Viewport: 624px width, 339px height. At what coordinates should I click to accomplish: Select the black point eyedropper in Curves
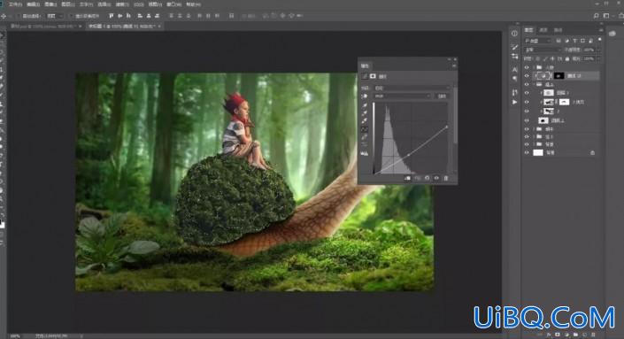(365, 105)
